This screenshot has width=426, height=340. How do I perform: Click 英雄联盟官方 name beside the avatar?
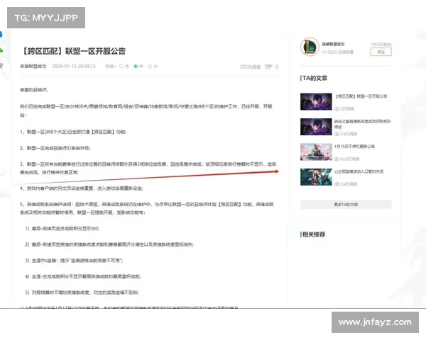click(x=334, y=44)
